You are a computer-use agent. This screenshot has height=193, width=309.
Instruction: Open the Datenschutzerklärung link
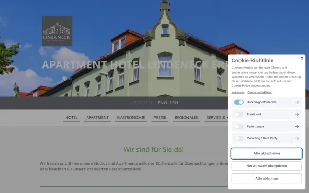point(260,92)
